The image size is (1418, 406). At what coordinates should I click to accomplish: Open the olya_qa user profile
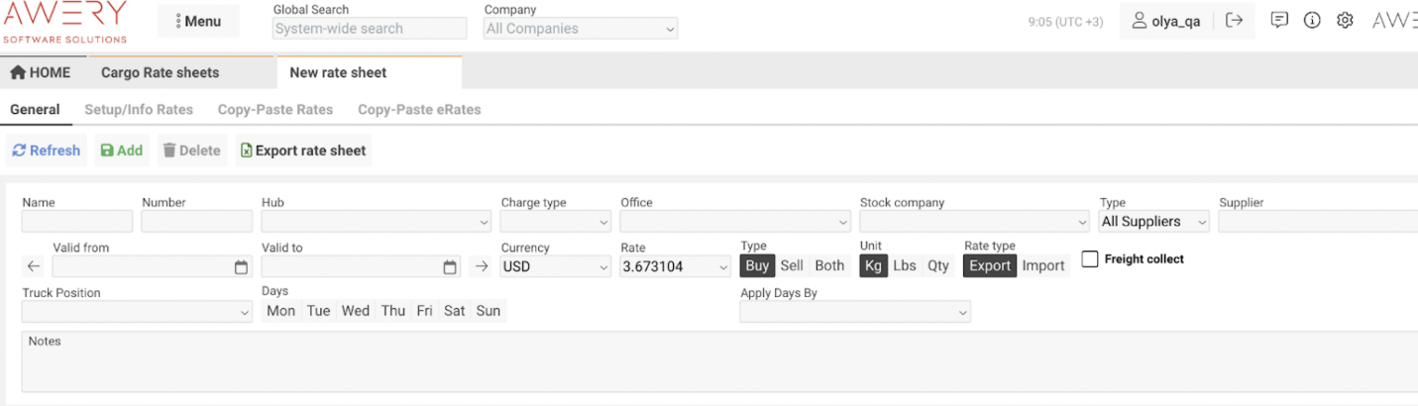click(x=1166, y=21)
